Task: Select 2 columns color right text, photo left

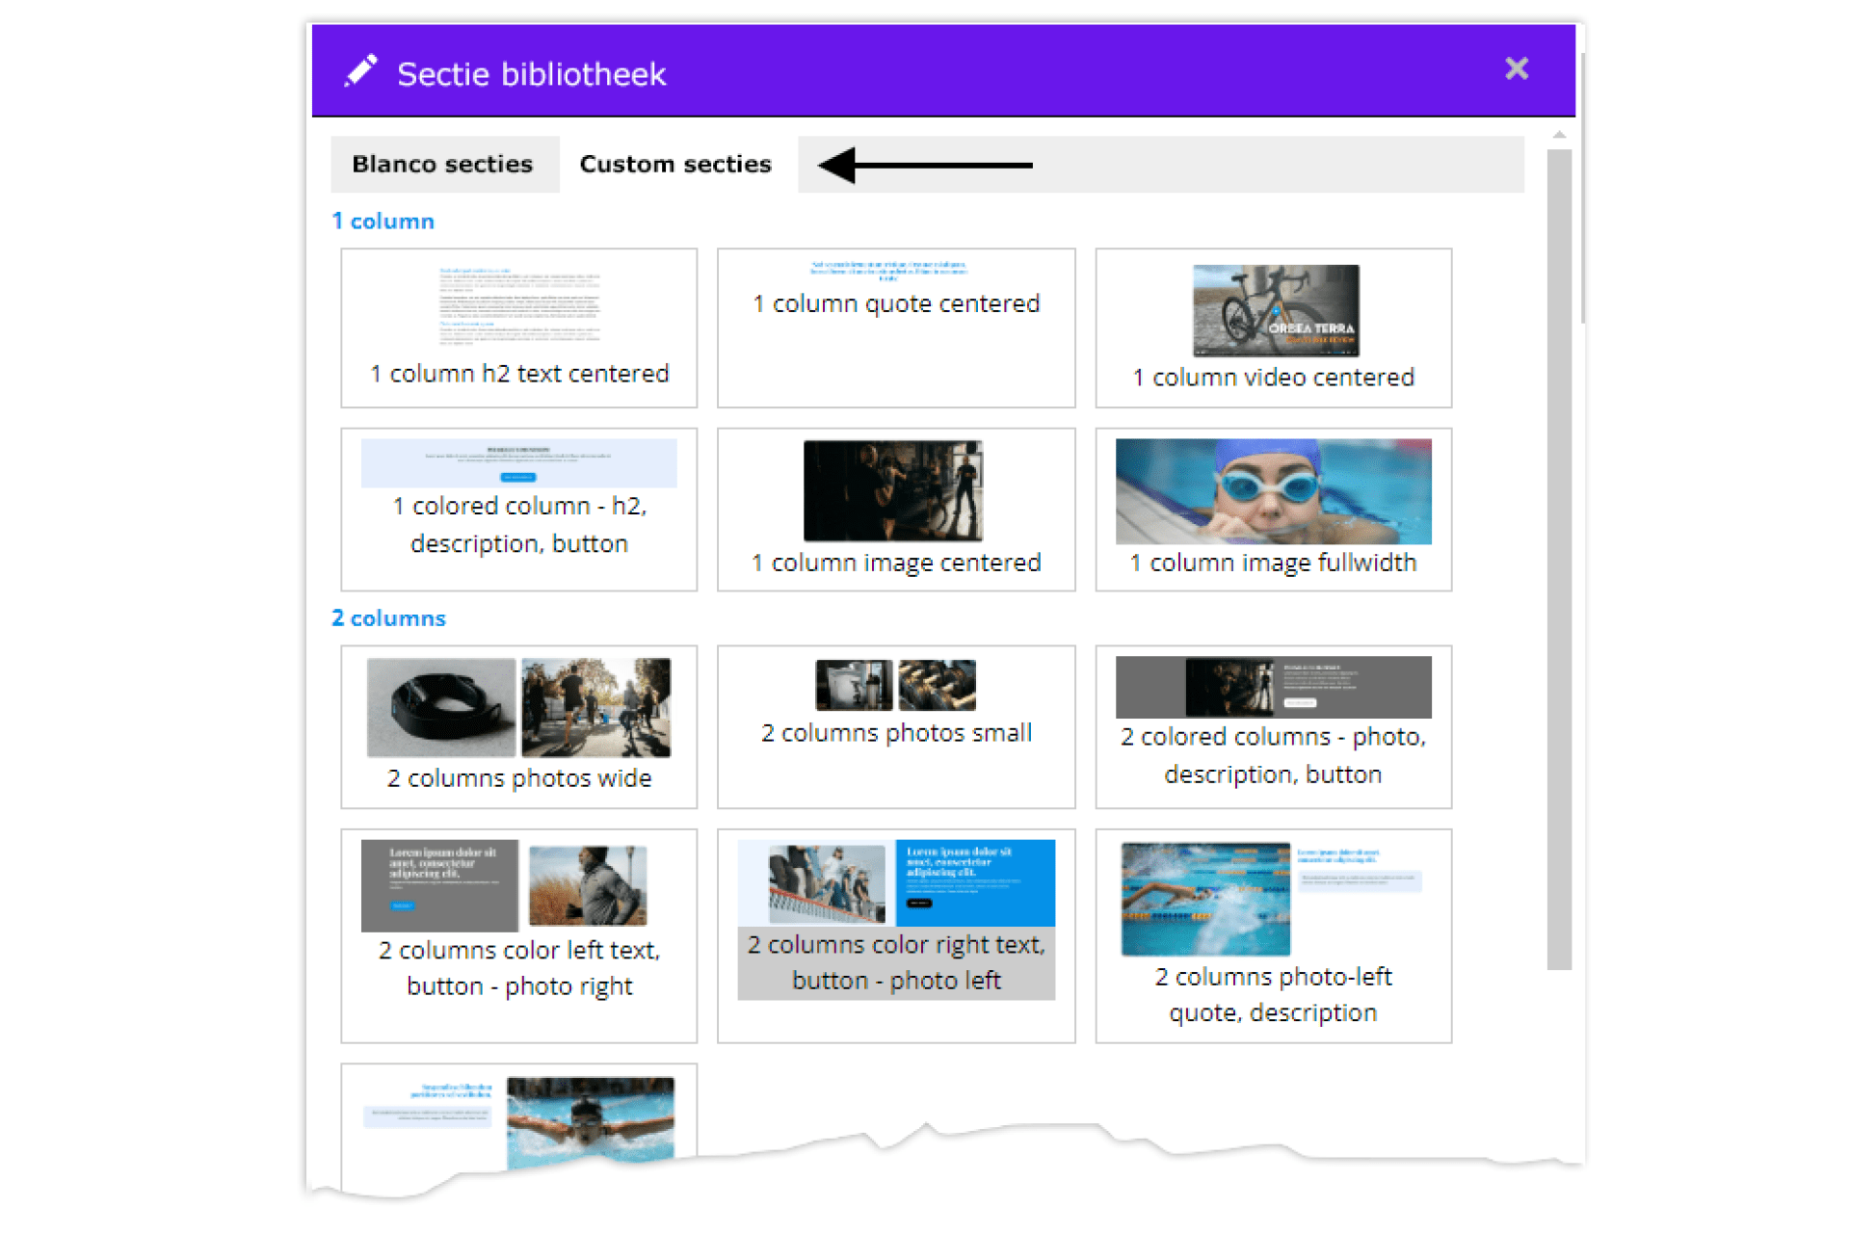Action: [x=896, y=935]
